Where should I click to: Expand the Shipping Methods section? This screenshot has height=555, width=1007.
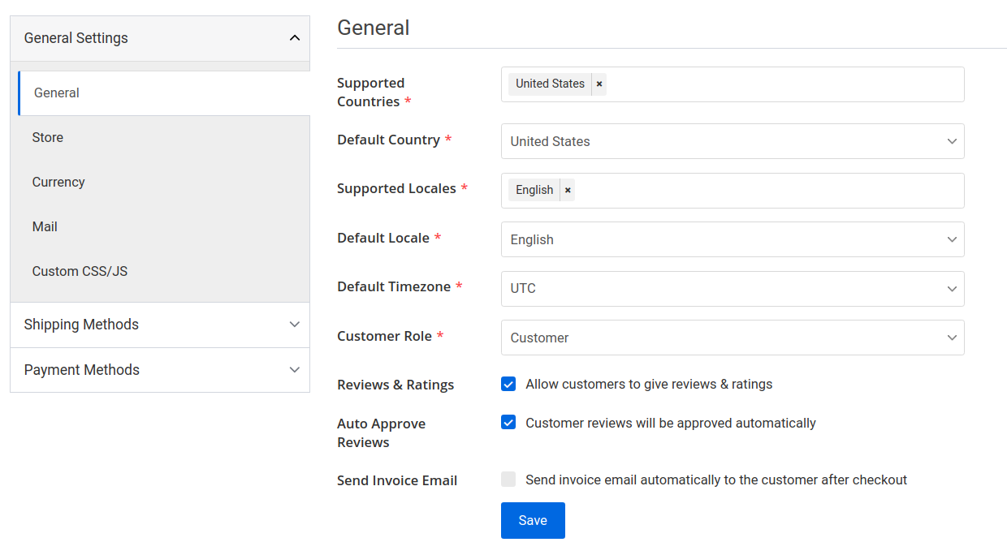click(294, 325)
